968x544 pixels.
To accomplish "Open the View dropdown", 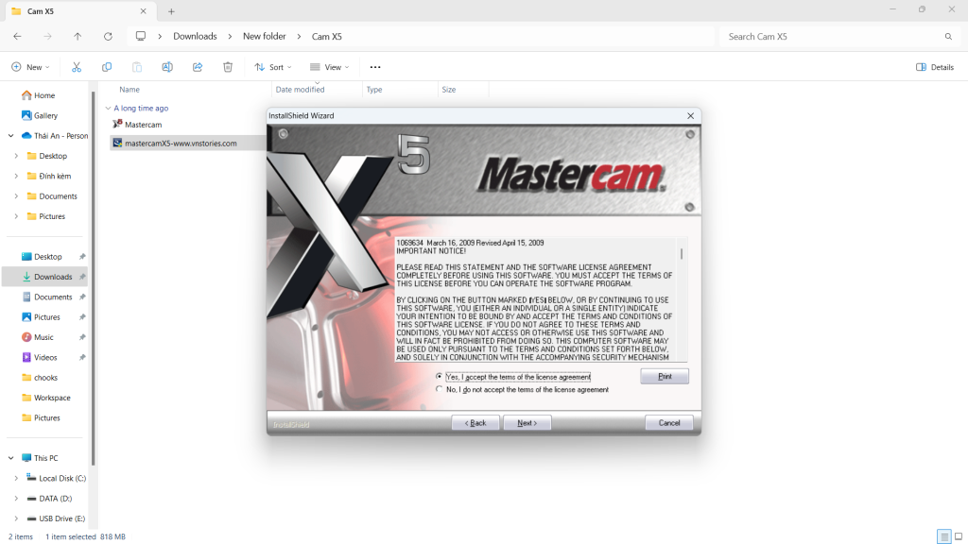I will [330, 67].
